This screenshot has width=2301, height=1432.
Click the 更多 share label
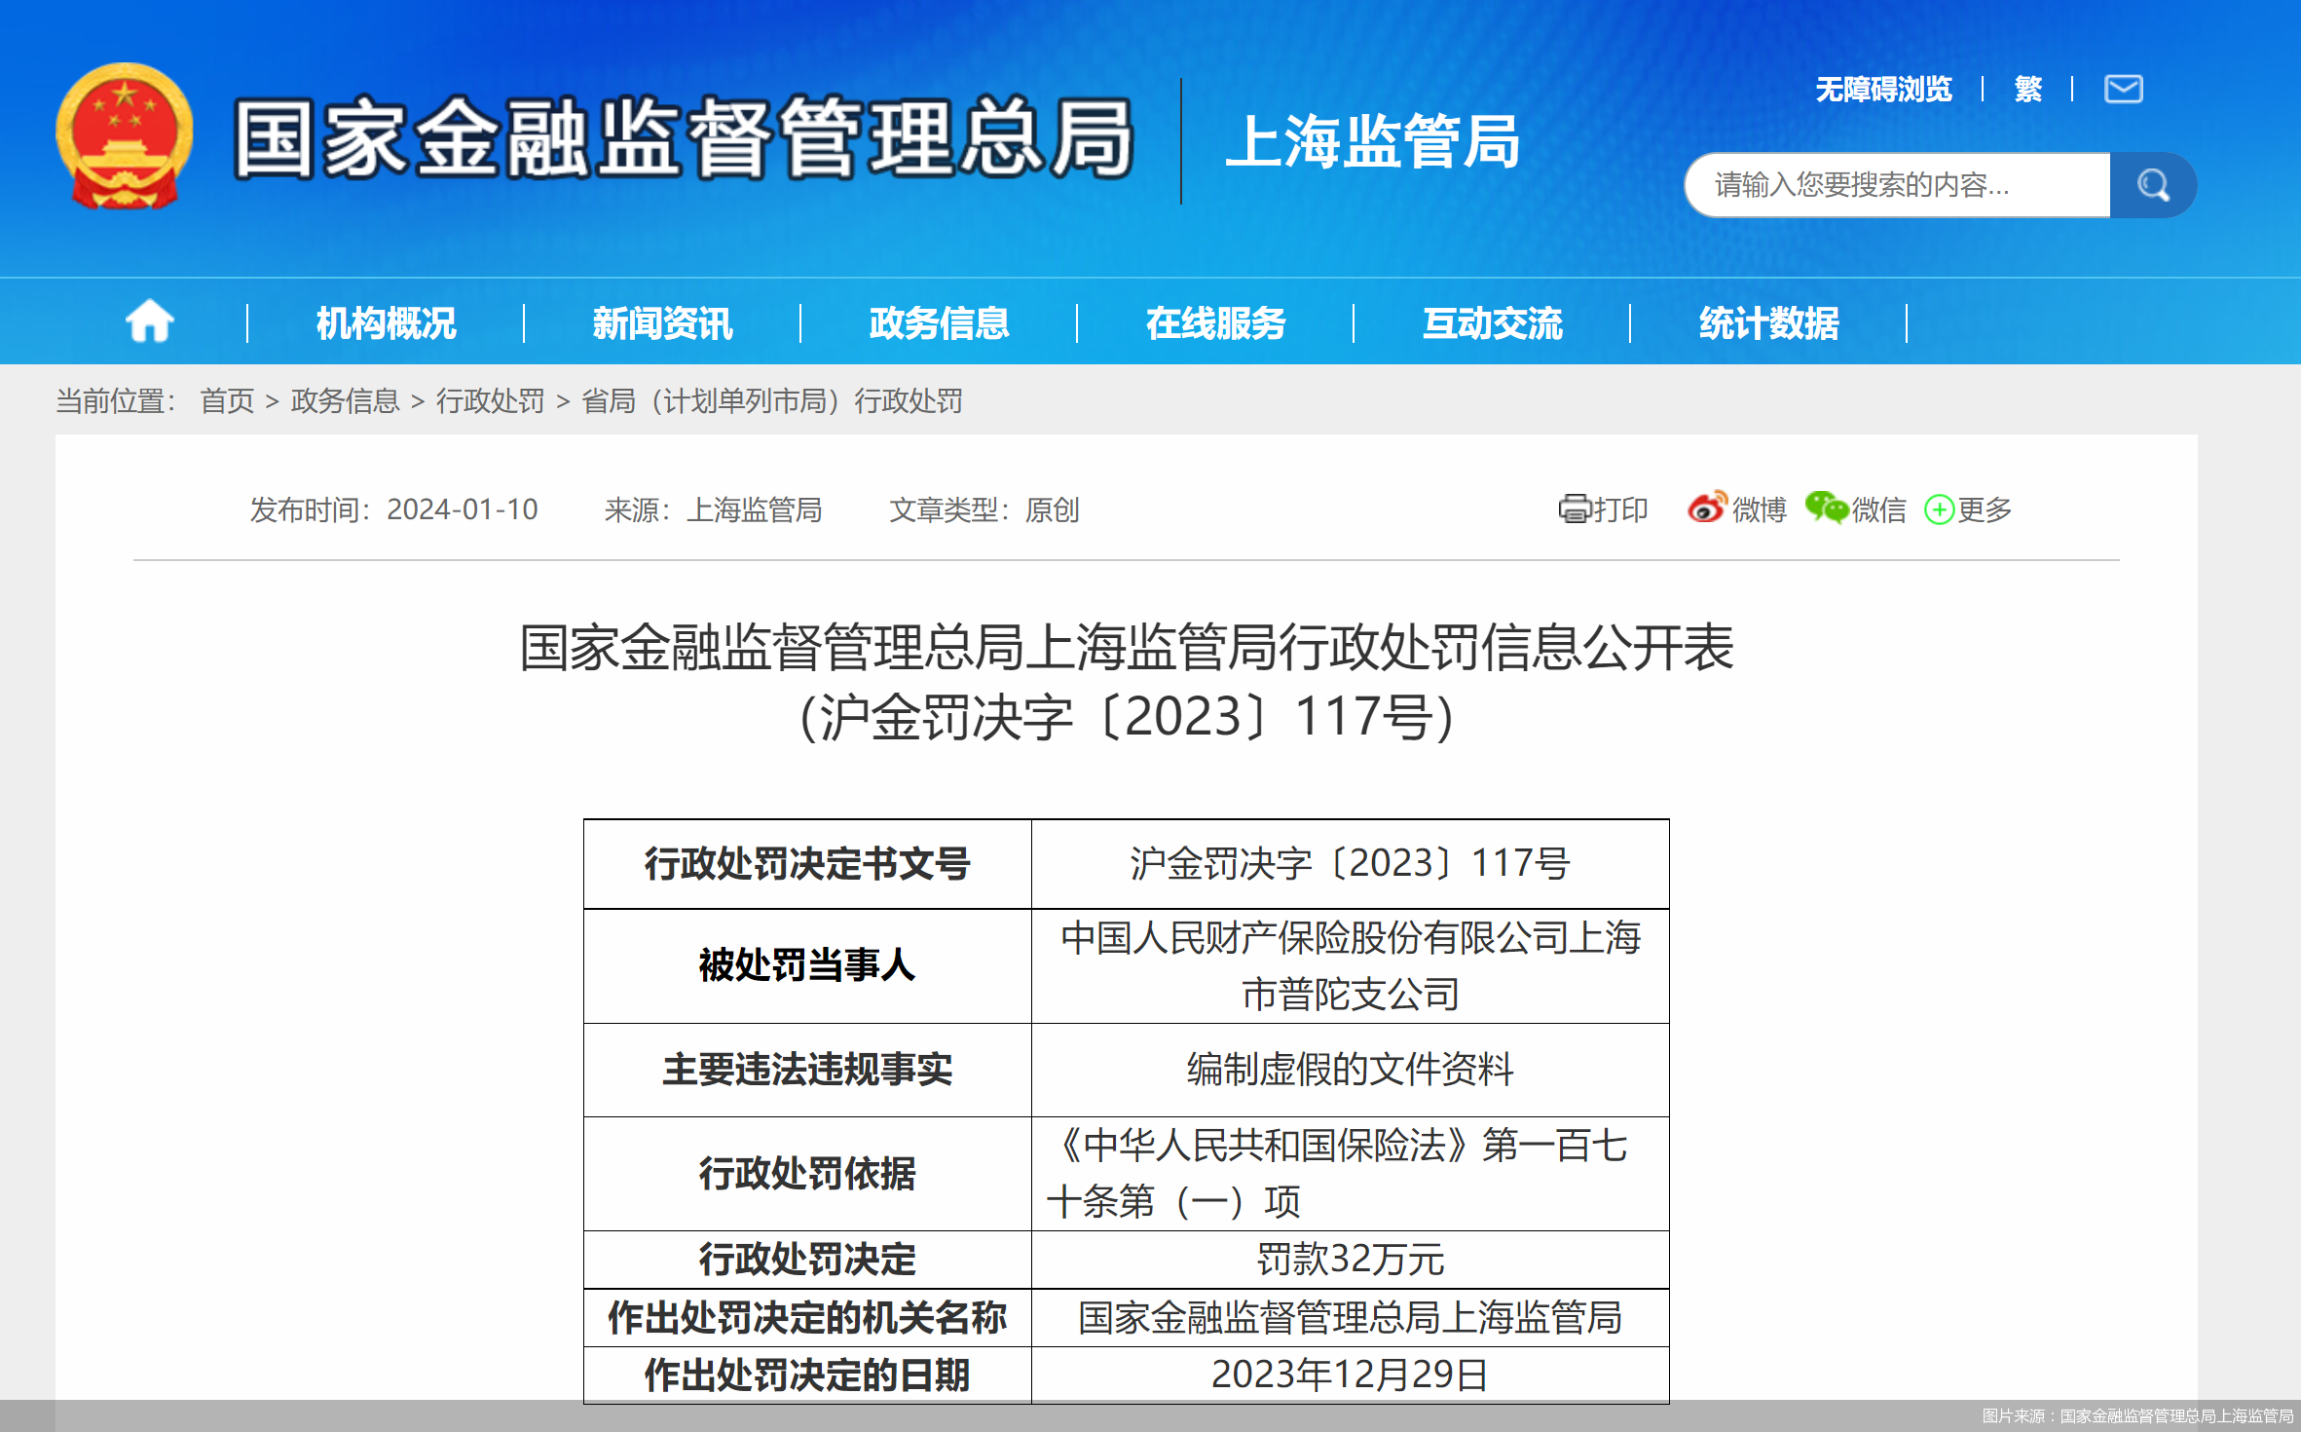(x=1985, y=509)
